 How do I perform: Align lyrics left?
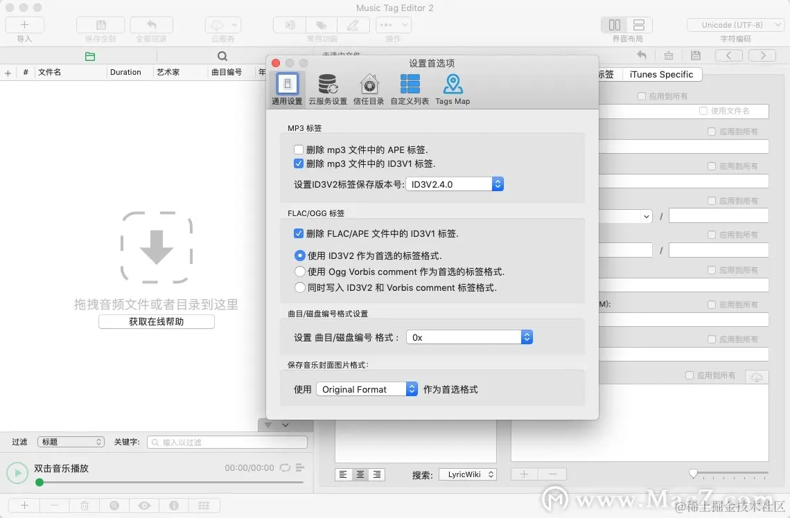coord(343,474)
